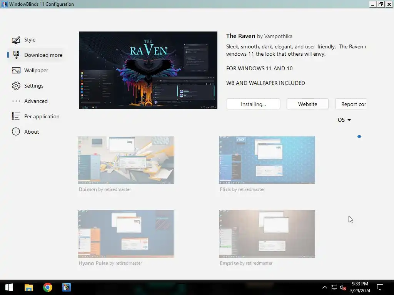Screen dimensions: 394x295
Task: Click the Per application list icon
Action: coord(16,116)
